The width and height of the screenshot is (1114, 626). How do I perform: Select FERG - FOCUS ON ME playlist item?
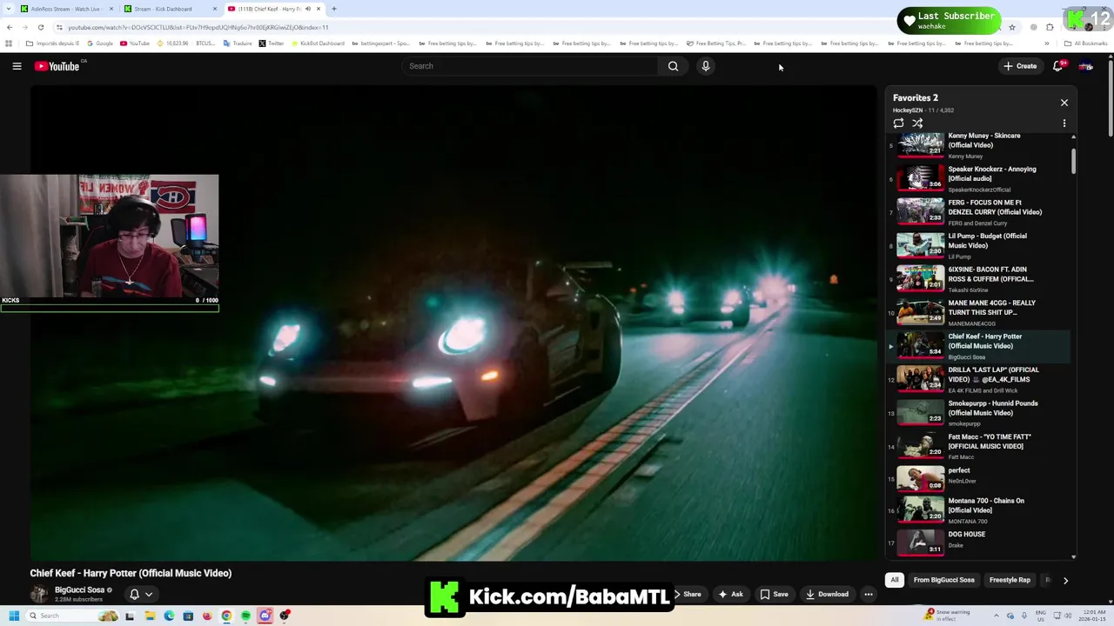[979, 212]
